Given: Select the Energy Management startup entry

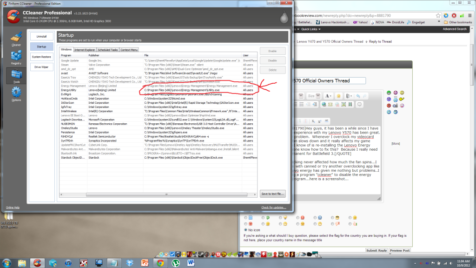Looking at the screenshot, I should pyautogui.click(x=158, y=86).
